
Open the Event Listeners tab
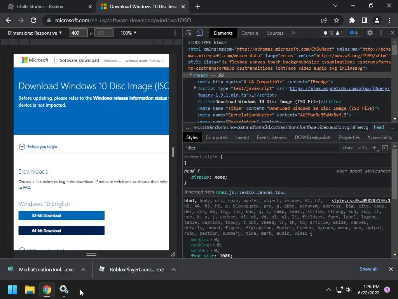coord(272,137)
